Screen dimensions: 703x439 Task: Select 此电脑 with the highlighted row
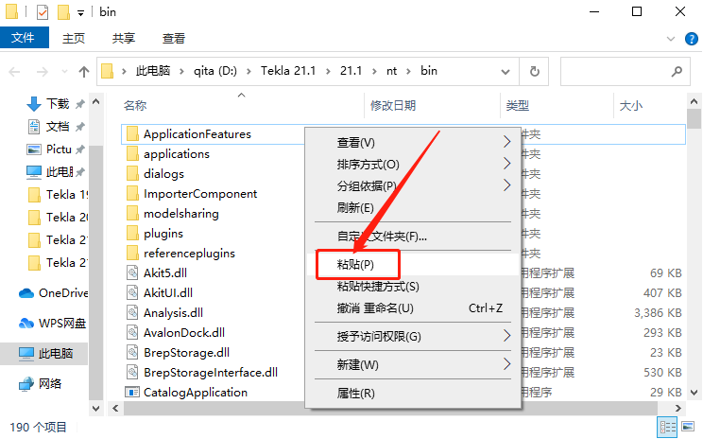(x=43, y=354)
